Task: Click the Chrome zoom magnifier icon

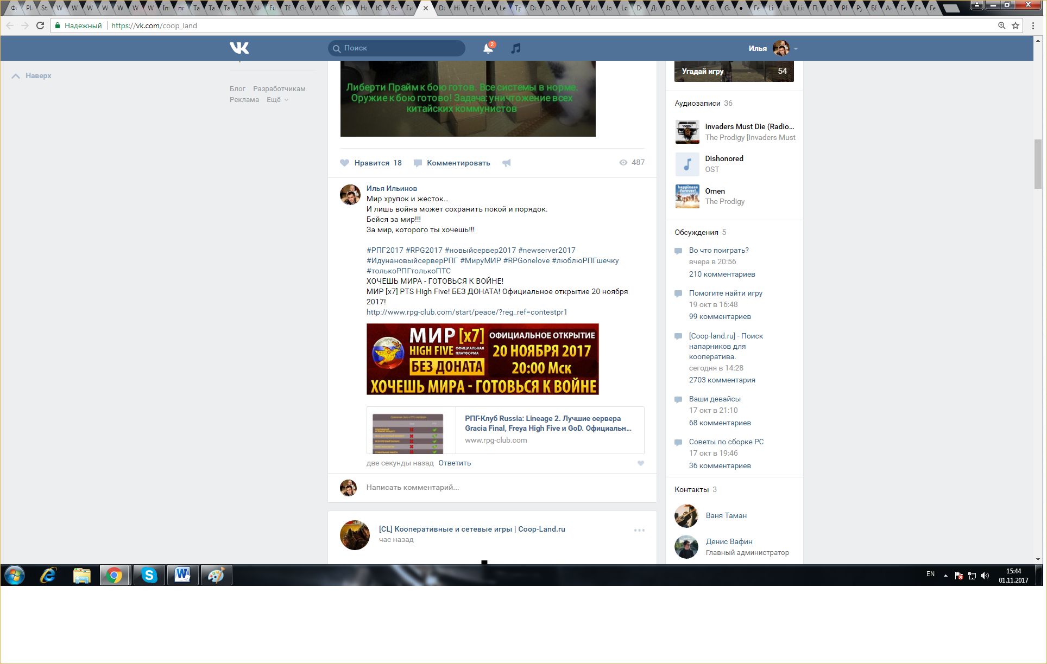Action: [x=1001, y=25]
